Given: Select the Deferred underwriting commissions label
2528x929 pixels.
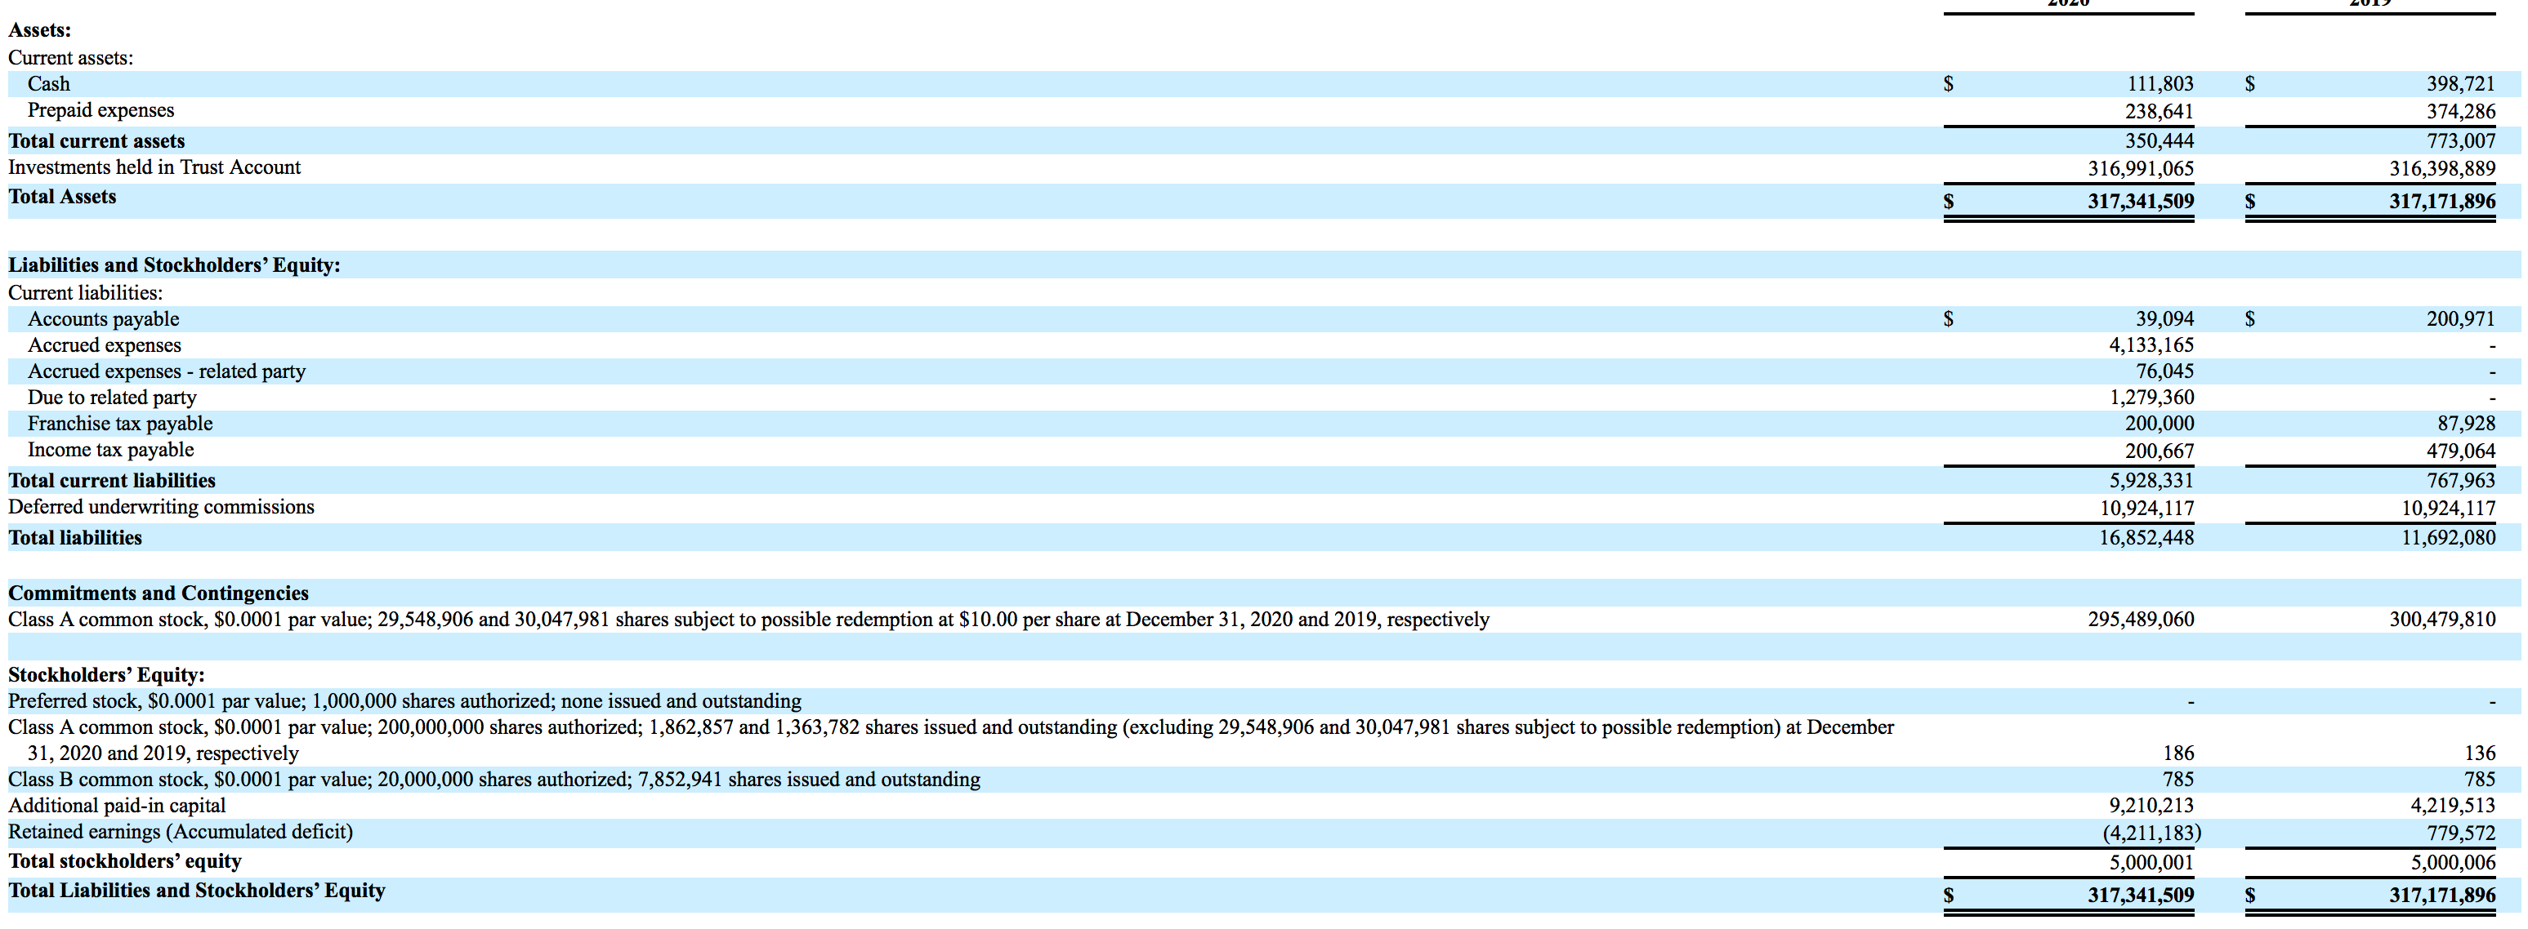Looking at the screenshot, I should [x=161, y=507].
